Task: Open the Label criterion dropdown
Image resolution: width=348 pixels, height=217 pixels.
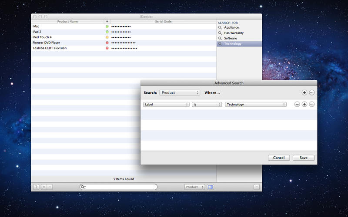Action: click(x=166, y=105)
